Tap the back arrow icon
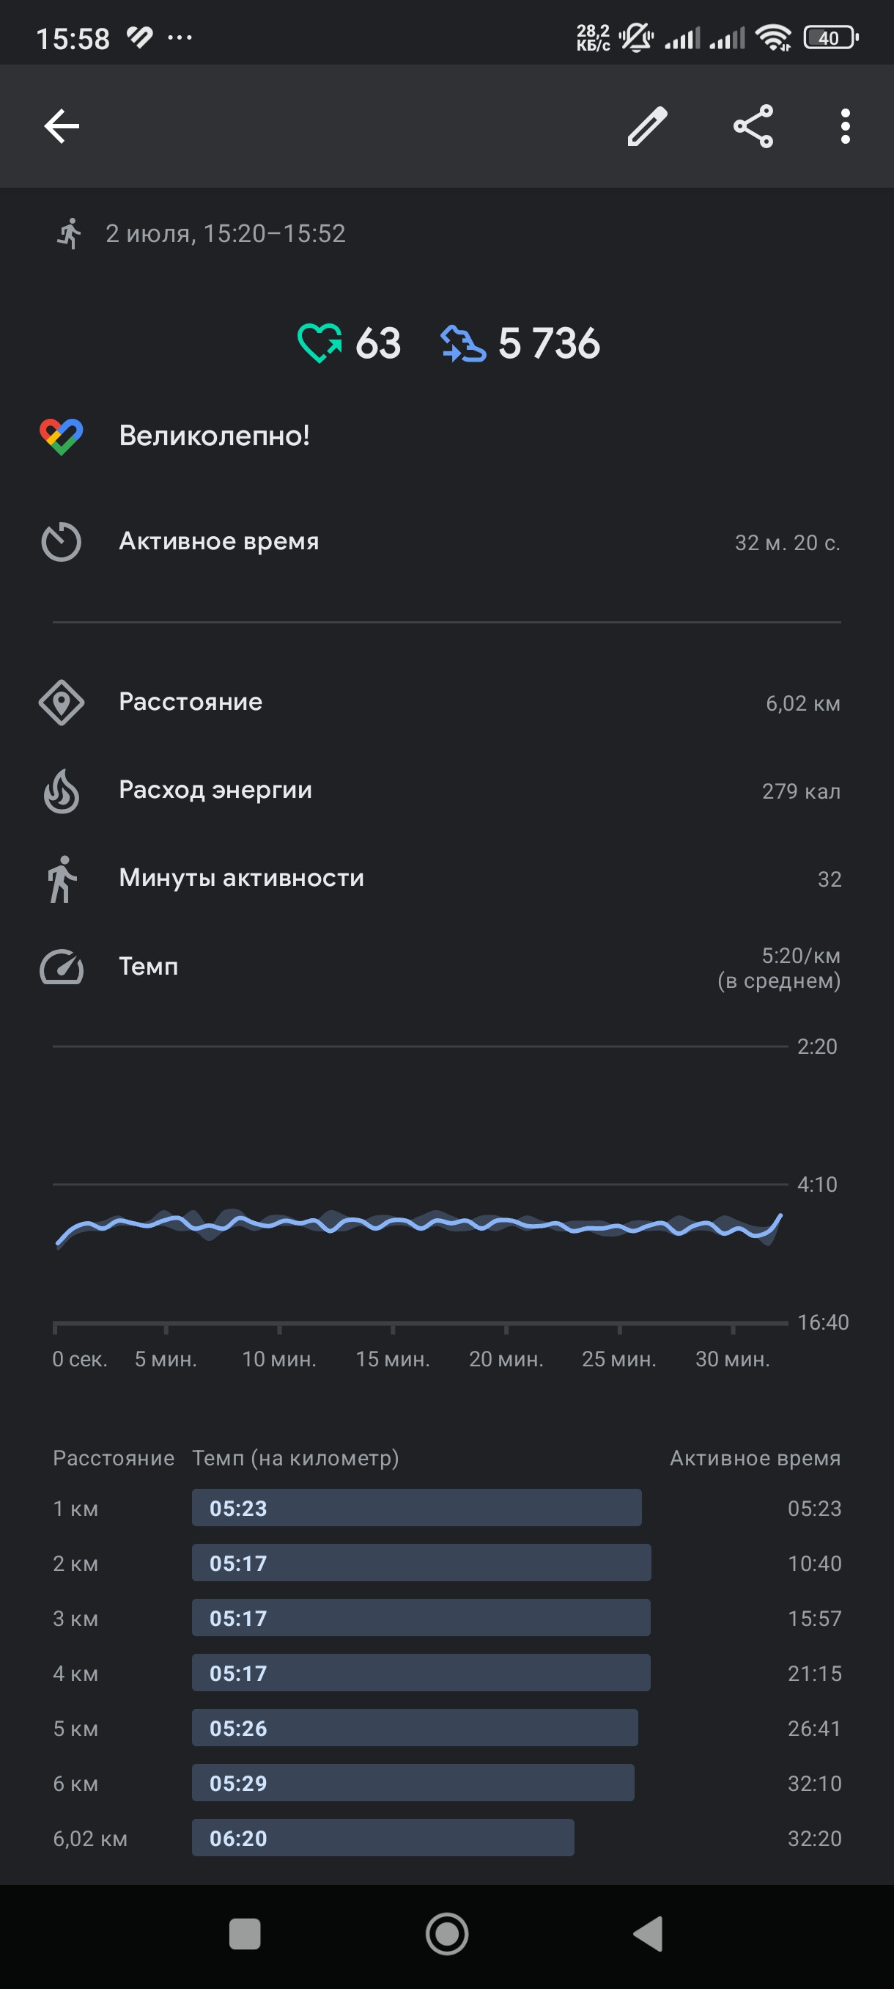The height and width of the screenshot is (1989, 894). pos(62,127)
